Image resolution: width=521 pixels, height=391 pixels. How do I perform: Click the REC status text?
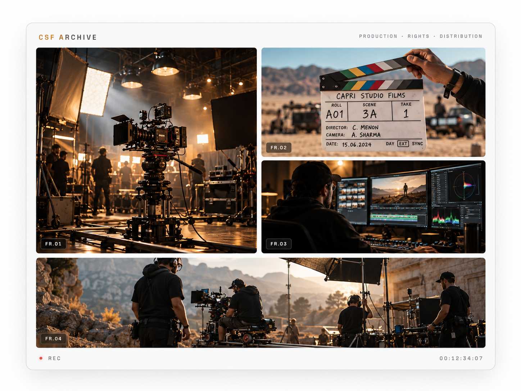(54, 358)
